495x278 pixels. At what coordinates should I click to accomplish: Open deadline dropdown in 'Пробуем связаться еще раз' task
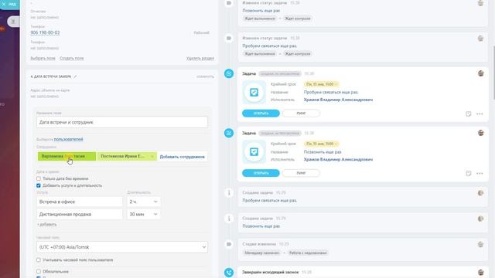321,84
